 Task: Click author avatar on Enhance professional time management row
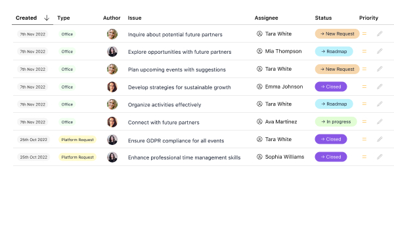click(112, 157)
